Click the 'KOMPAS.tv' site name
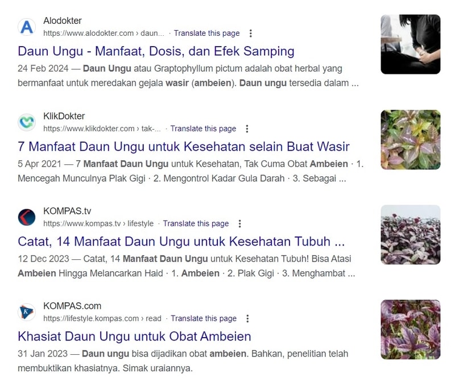This screenshot has width=455, height=390. (x=67, y=211)
